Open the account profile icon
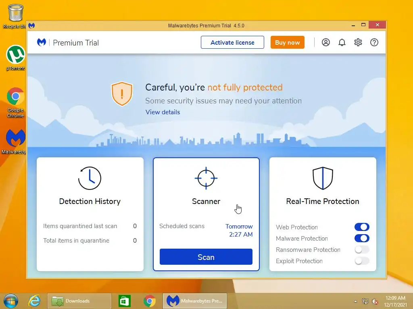The height and width of the screenshot is (309, 413). pyautogui.click(x=326, y=42)
